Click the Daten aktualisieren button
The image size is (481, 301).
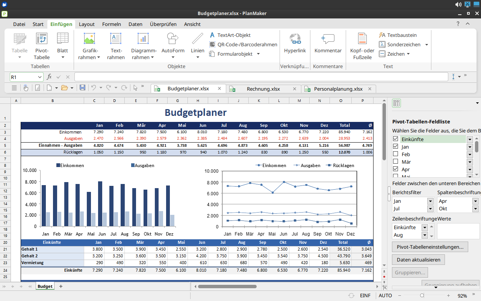[418, 260]
